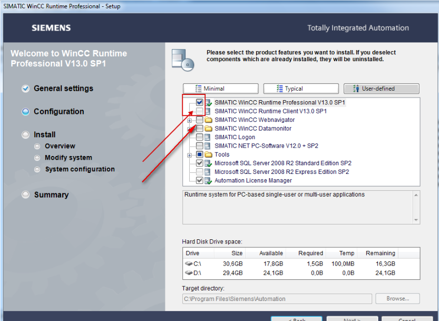This screenshot has height=321, width=439.
Task: Click the Modify system sub-step bullet
Action: (37, 158)
